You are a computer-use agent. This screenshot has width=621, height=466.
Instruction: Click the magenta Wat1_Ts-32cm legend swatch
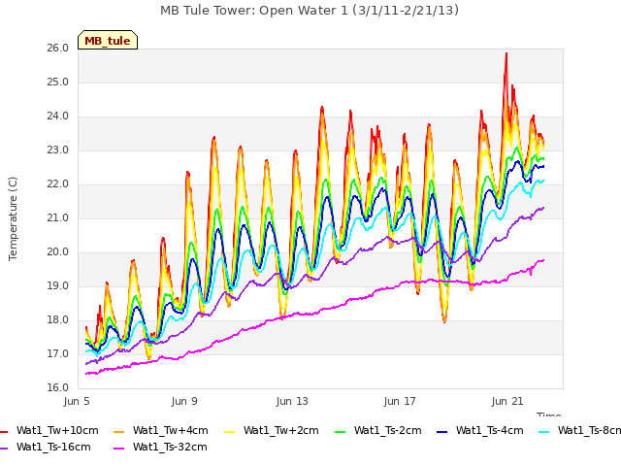(x=118, y=449)
